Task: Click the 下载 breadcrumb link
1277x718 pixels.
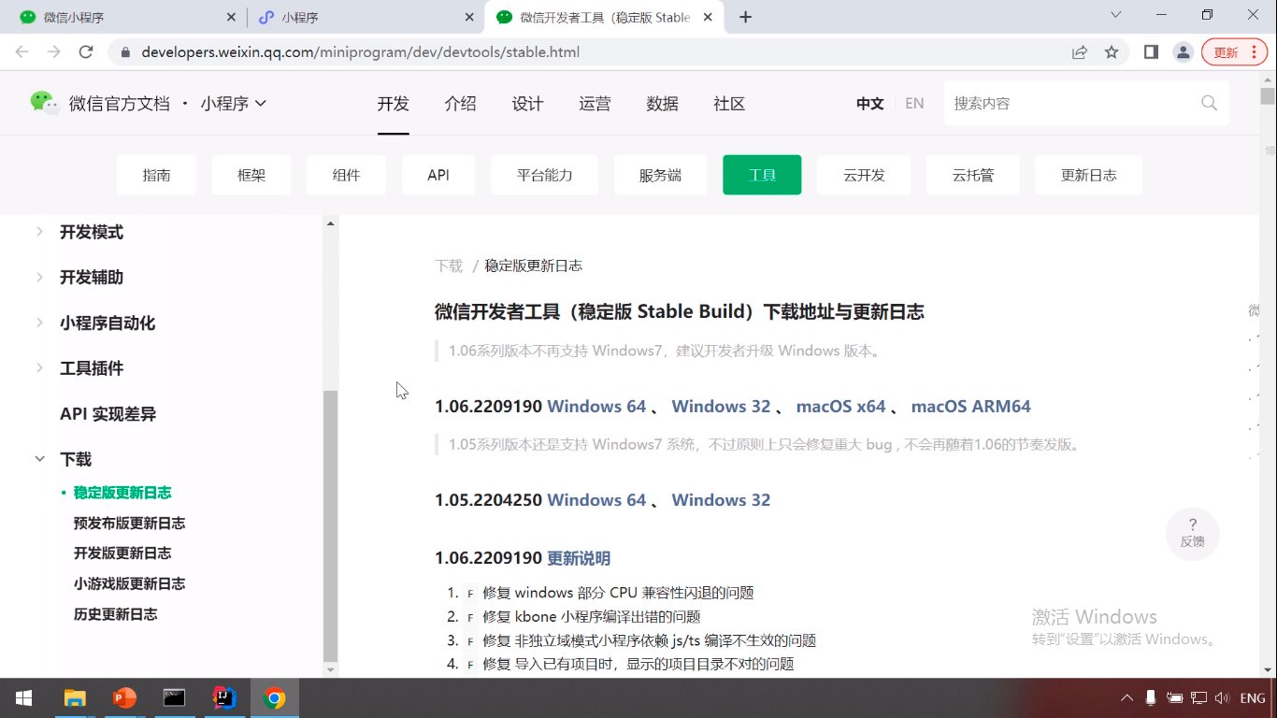Action: (449, 266)
